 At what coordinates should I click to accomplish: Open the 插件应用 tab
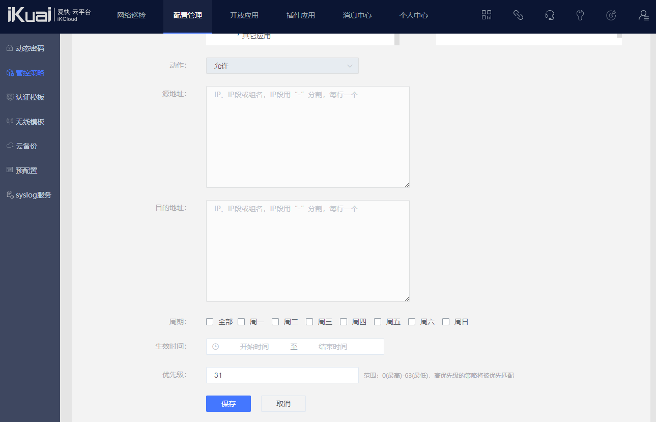pyautogui.click(x=301, y=15)
